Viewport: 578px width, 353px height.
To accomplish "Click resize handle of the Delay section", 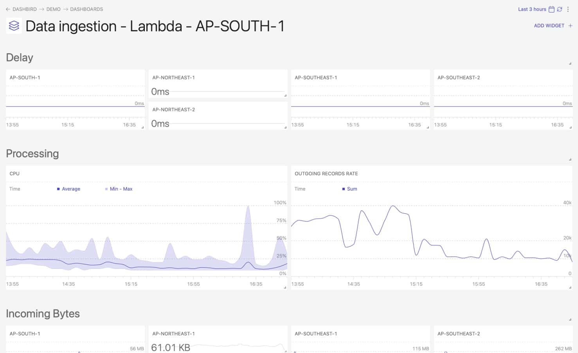I will pyautogui.click(x=570, y=63).
